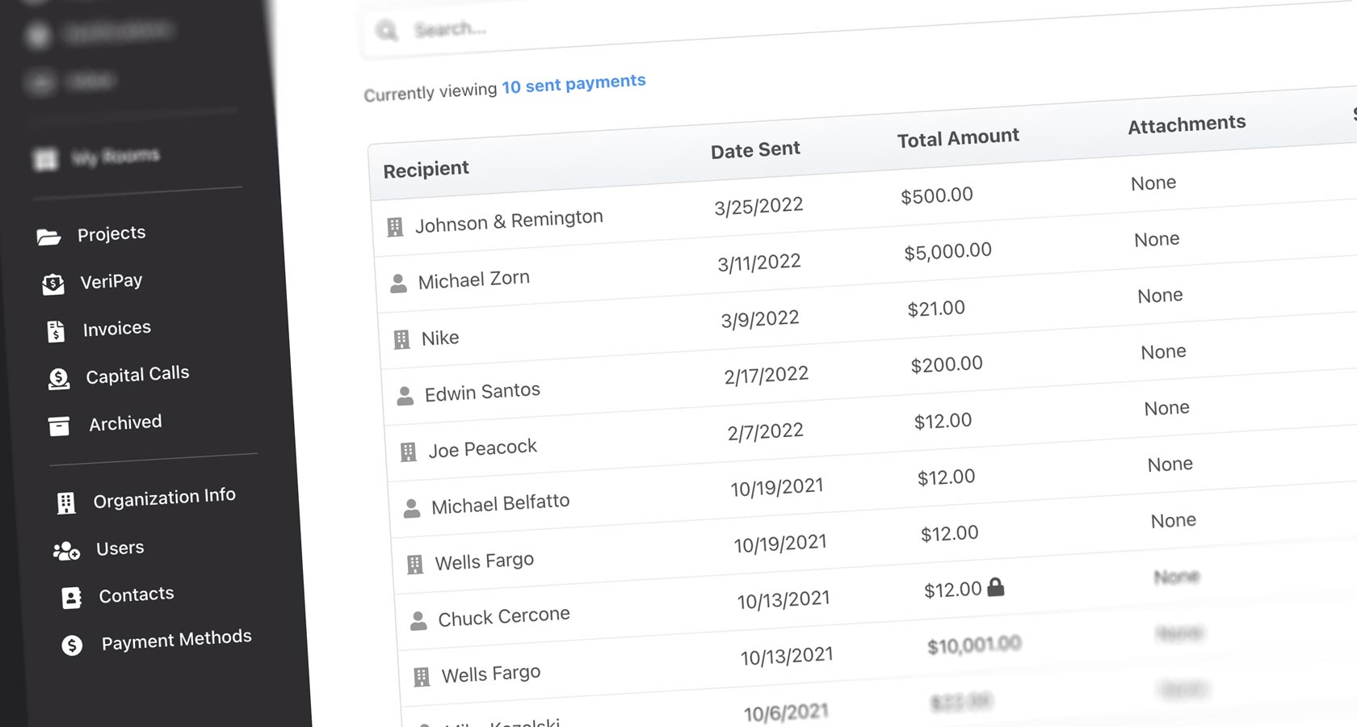Viewport: 1357px width, 727px height.
Task: Click the $500.00 amount cell
Action: (937, 195)
